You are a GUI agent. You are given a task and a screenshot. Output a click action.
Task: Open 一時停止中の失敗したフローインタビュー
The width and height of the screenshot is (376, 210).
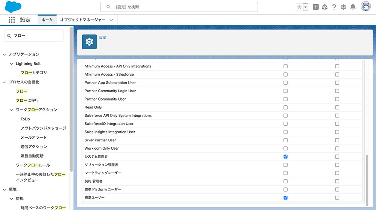point(41,177)
